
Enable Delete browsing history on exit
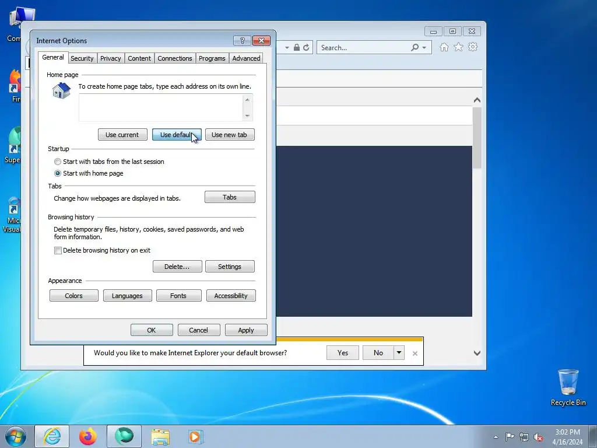[58, 250]
